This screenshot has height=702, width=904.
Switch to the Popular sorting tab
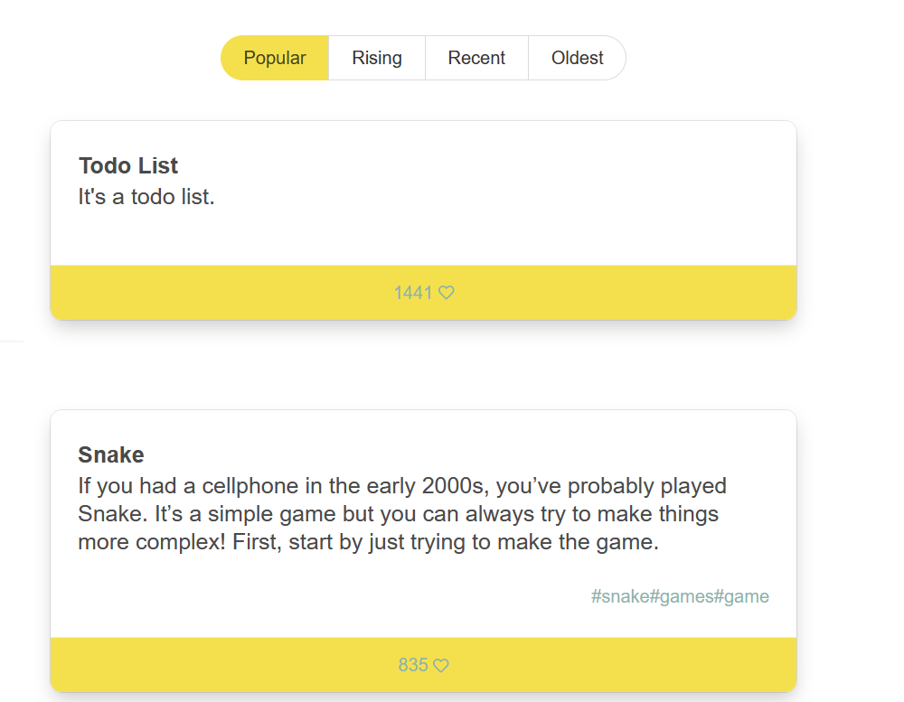[275, 58]
